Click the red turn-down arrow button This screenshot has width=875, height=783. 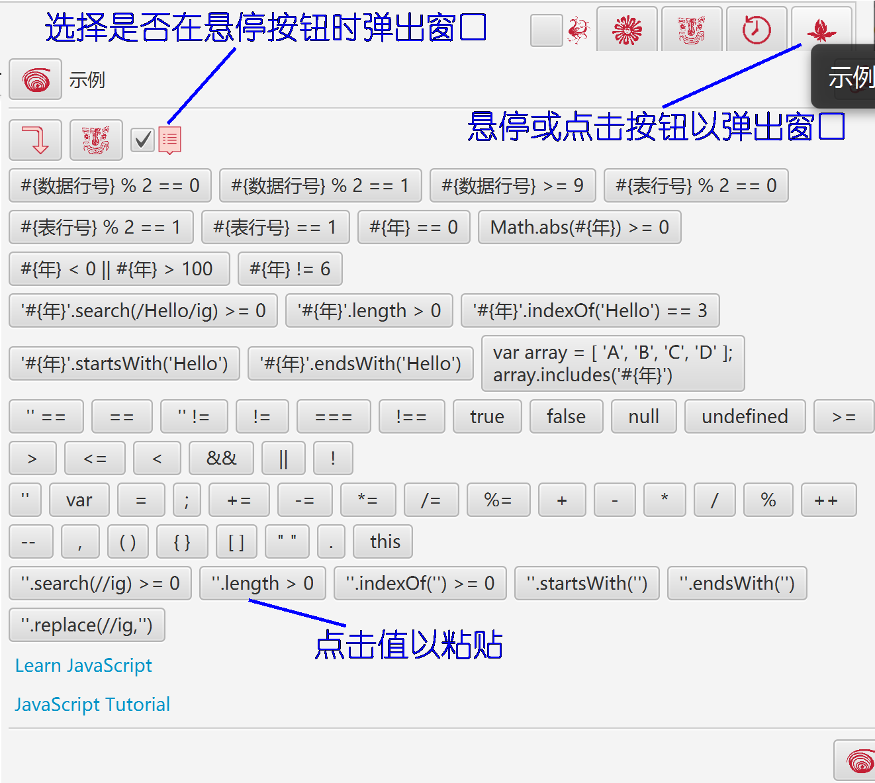pyautogui.click(x=36, y=140)
